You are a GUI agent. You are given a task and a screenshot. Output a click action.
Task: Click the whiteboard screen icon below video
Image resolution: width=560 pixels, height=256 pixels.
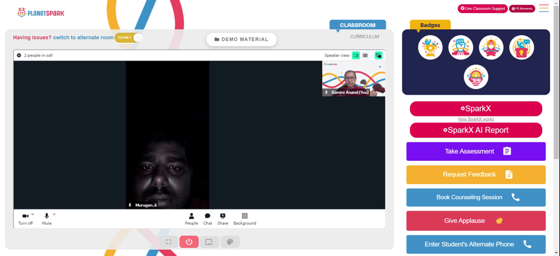(x=209, y=242)
